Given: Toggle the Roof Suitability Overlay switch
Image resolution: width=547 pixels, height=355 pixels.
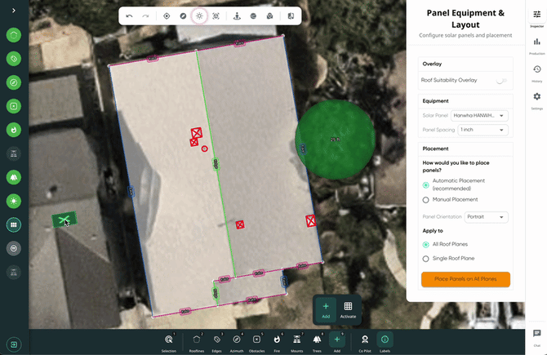Looking at the screenshot, I should click(500, 80).
